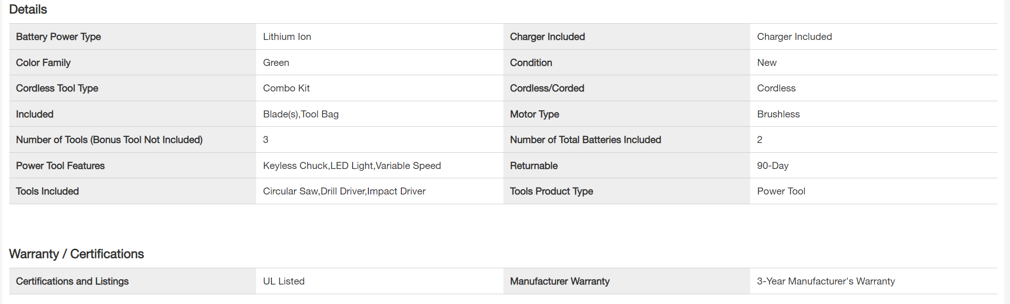Click Keyless Chuck,LED Light,Variable Speed text

[352, 166]
